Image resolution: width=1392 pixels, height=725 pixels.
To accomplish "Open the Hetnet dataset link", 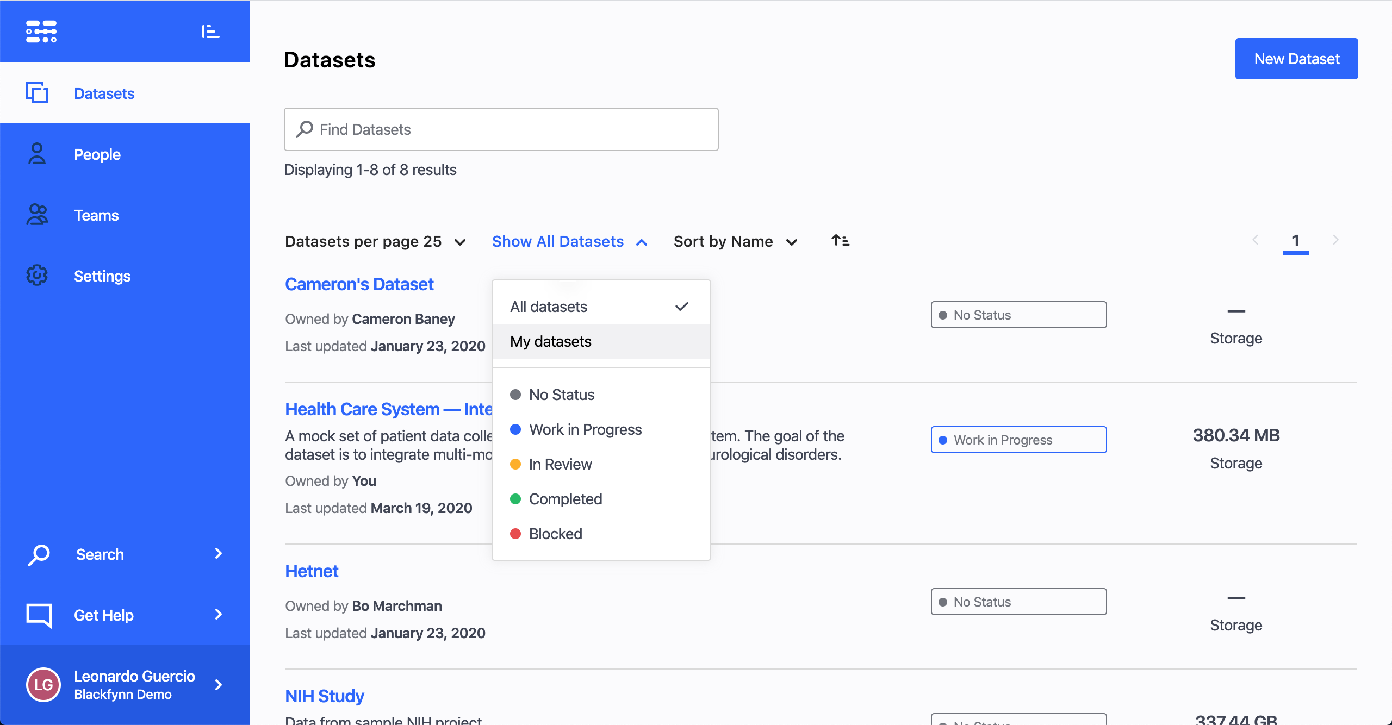I will [x=312, y=571].
